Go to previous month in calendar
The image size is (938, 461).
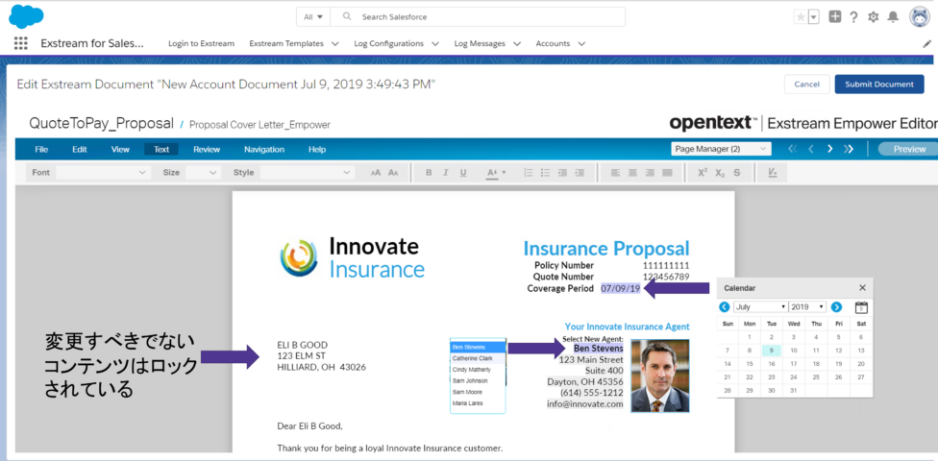click(724, 306)
